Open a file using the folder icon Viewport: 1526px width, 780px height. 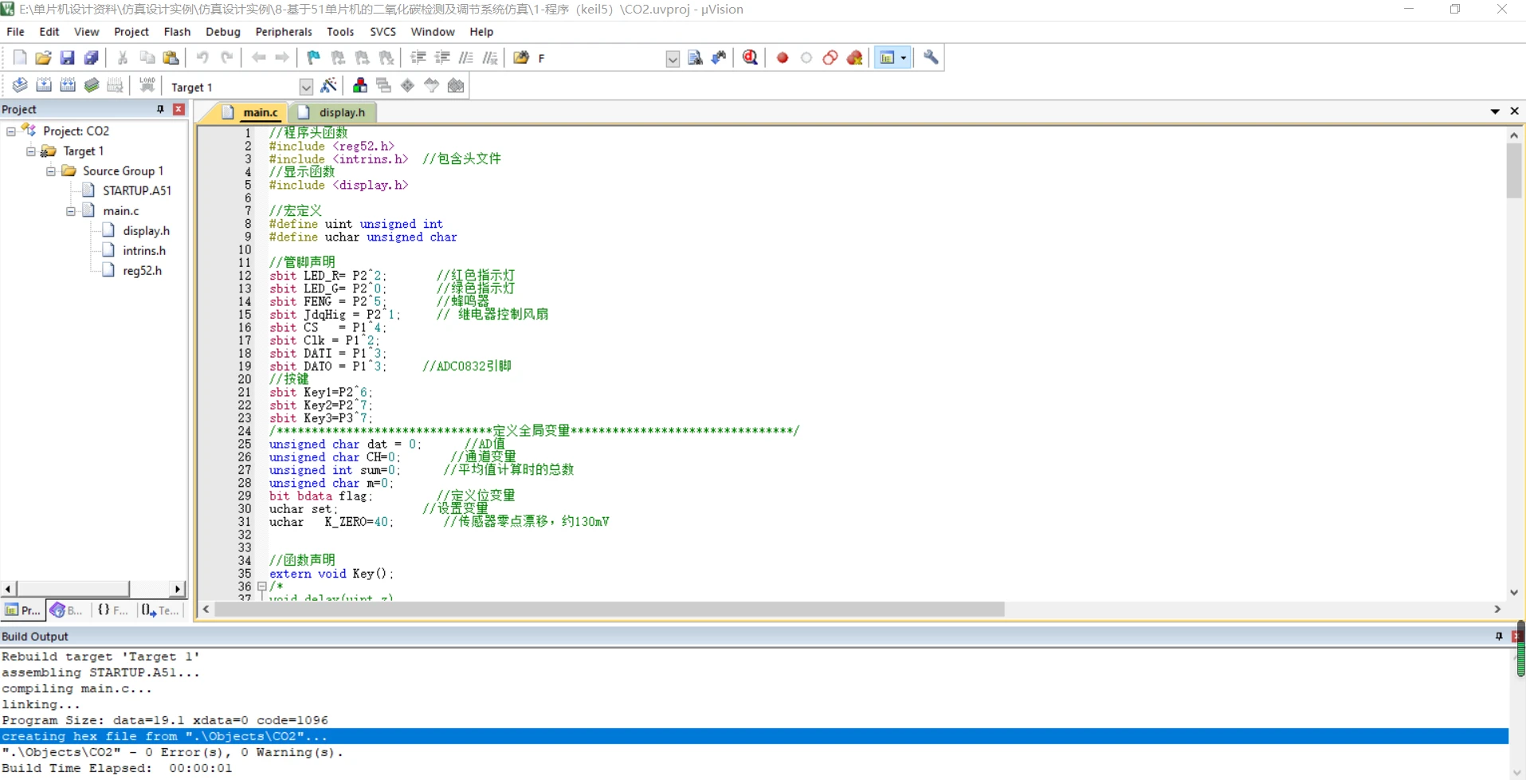[44, 57]
